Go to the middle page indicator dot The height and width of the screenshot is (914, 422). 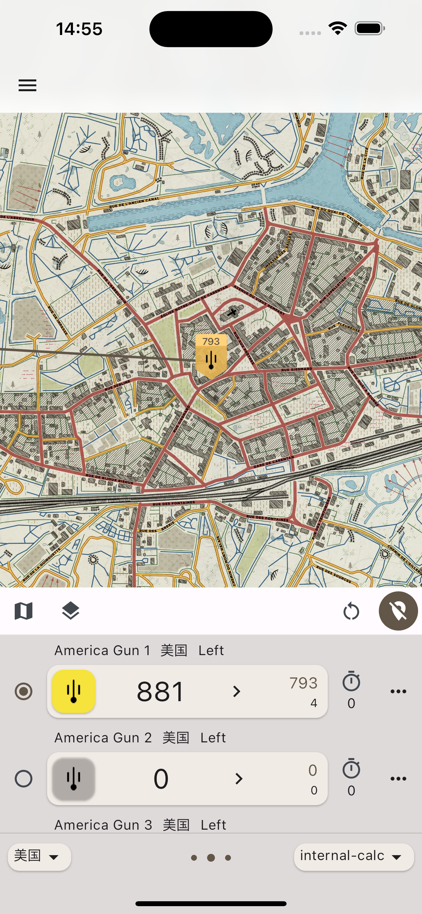coord(211,857)
